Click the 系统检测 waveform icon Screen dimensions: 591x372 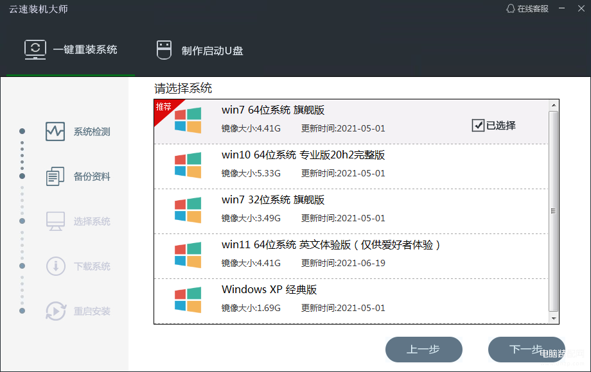click(x=55, y=131)
